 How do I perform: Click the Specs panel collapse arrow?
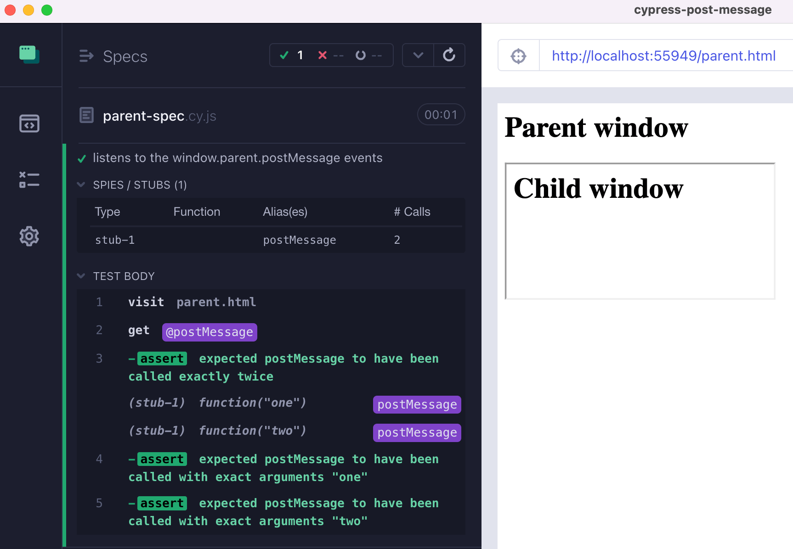coord(86,56)
